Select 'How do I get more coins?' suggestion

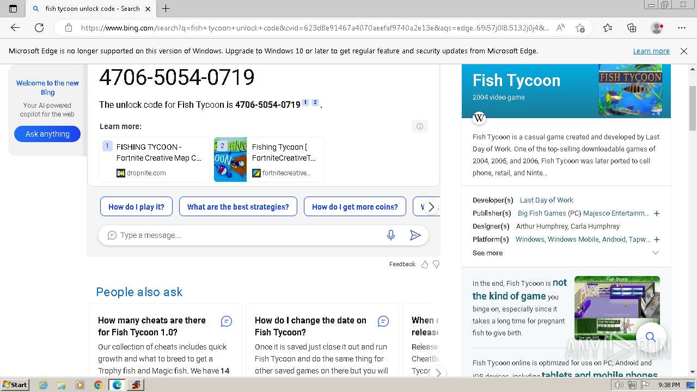tap(355, 207)
